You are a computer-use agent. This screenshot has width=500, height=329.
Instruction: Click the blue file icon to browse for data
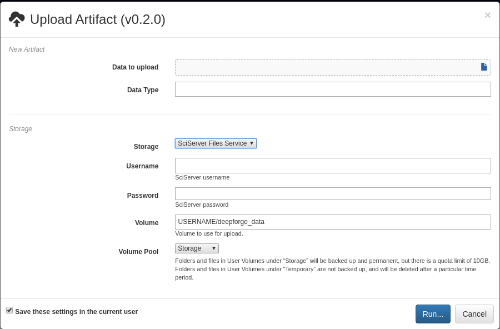483,66
